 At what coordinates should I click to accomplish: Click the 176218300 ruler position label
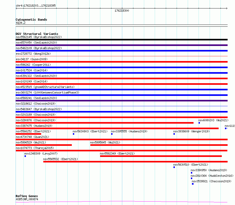coord(122,11)
